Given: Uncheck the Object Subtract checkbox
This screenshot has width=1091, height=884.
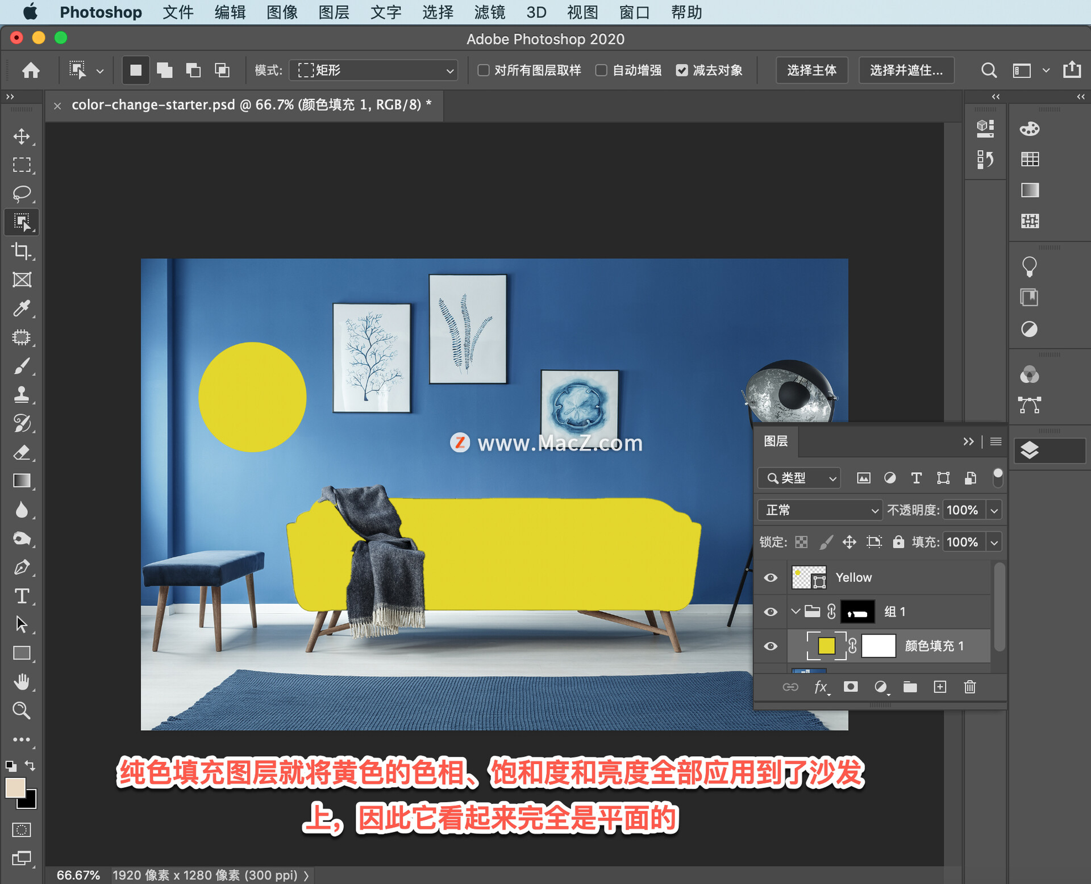Looking at the screenshot, I should click(x=682, y=70).
